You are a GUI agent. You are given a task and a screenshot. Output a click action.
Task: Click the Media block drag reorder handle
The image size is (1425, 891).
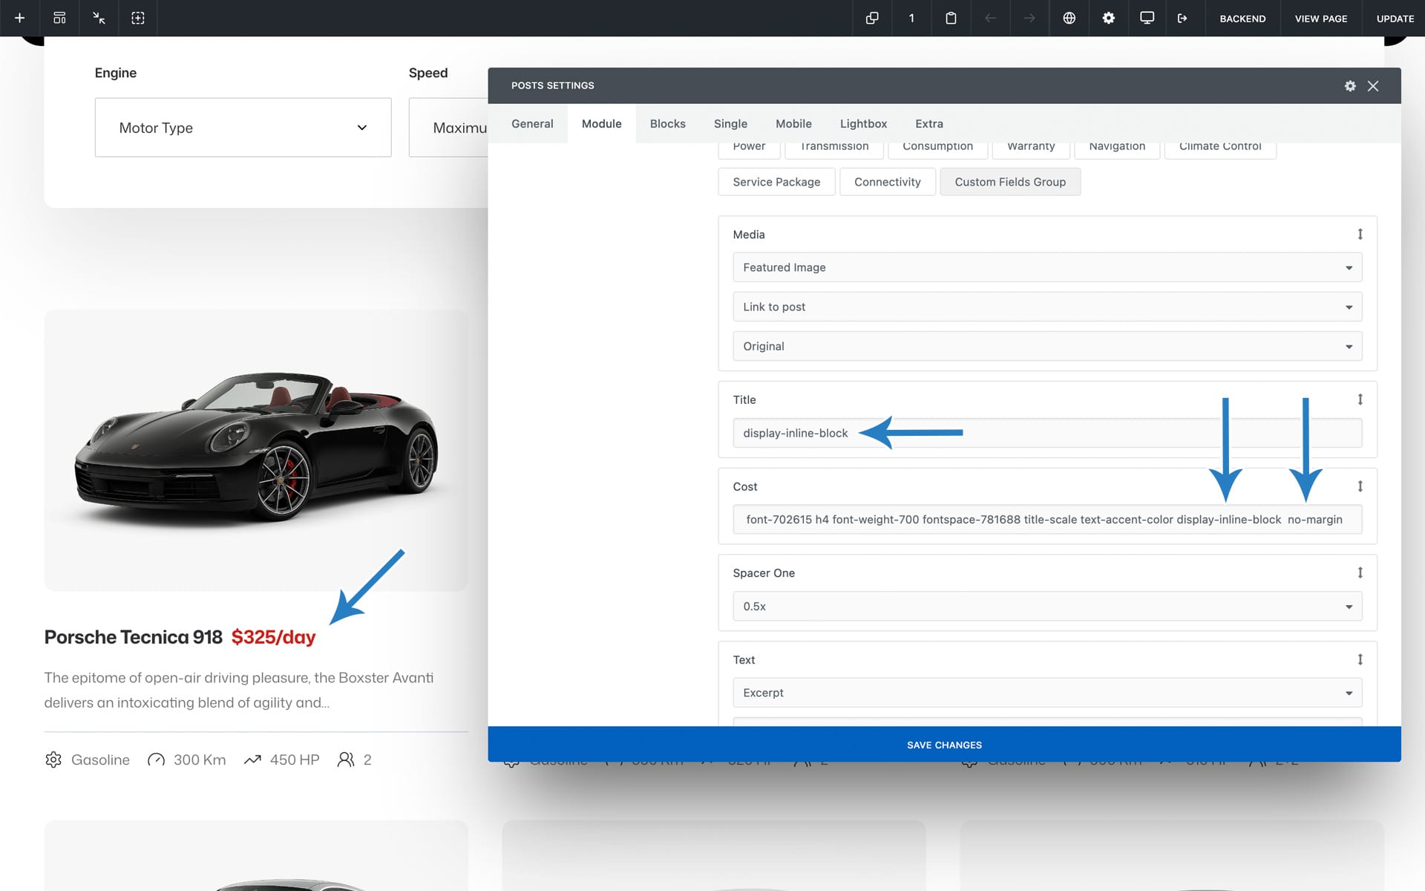tap(1360, 235)
